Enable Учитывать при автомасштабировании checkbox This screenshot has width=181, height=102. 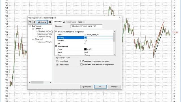[x=81, y=65]
